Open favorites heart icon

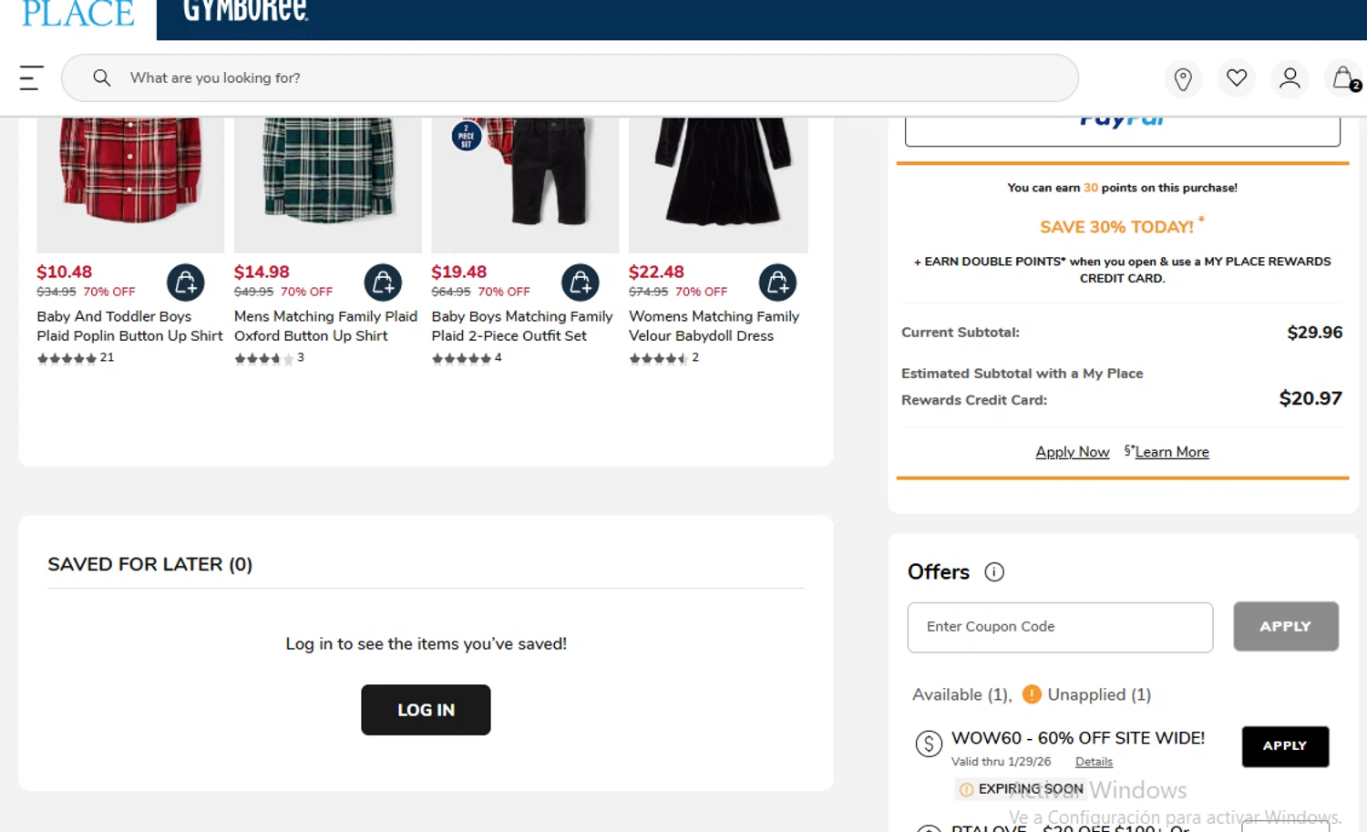pyautogui.click(x=1237, y=78)
